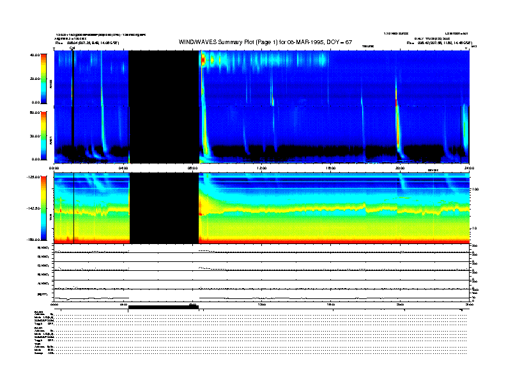
Task: Click the top-left Rs position text line
Action: 87,43
